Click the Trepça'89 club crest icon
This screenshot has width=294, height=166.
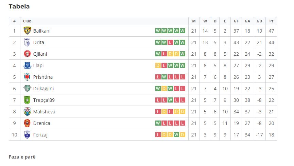(x=27, y=100)
